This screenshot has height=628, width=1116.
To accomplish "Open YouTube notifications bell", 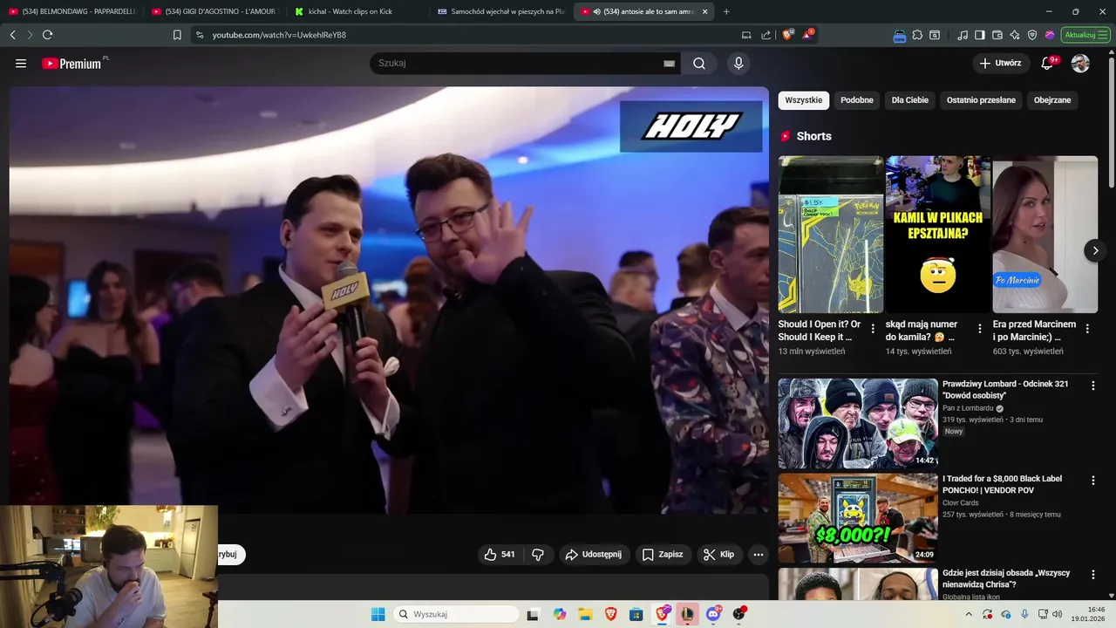I will [x=1048, y=64].
